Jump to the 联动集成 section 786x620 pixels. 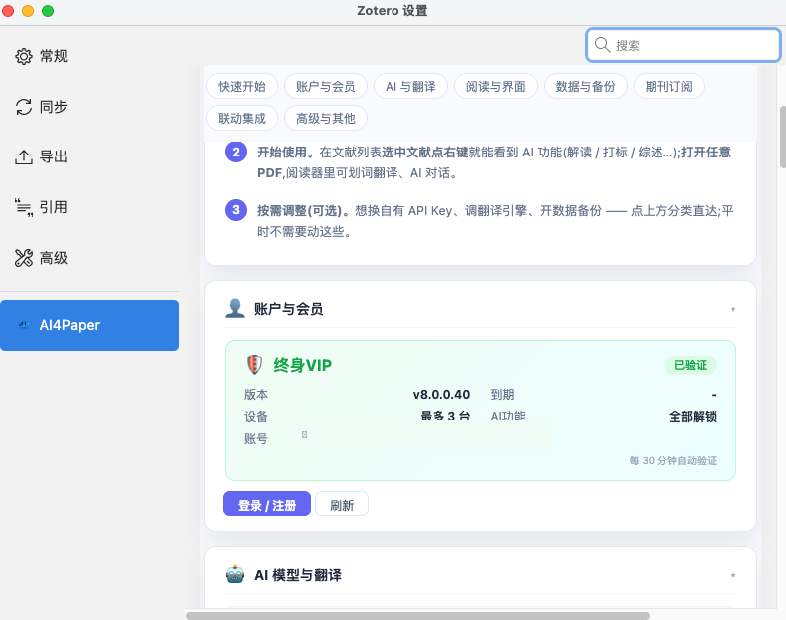(242, 118)
